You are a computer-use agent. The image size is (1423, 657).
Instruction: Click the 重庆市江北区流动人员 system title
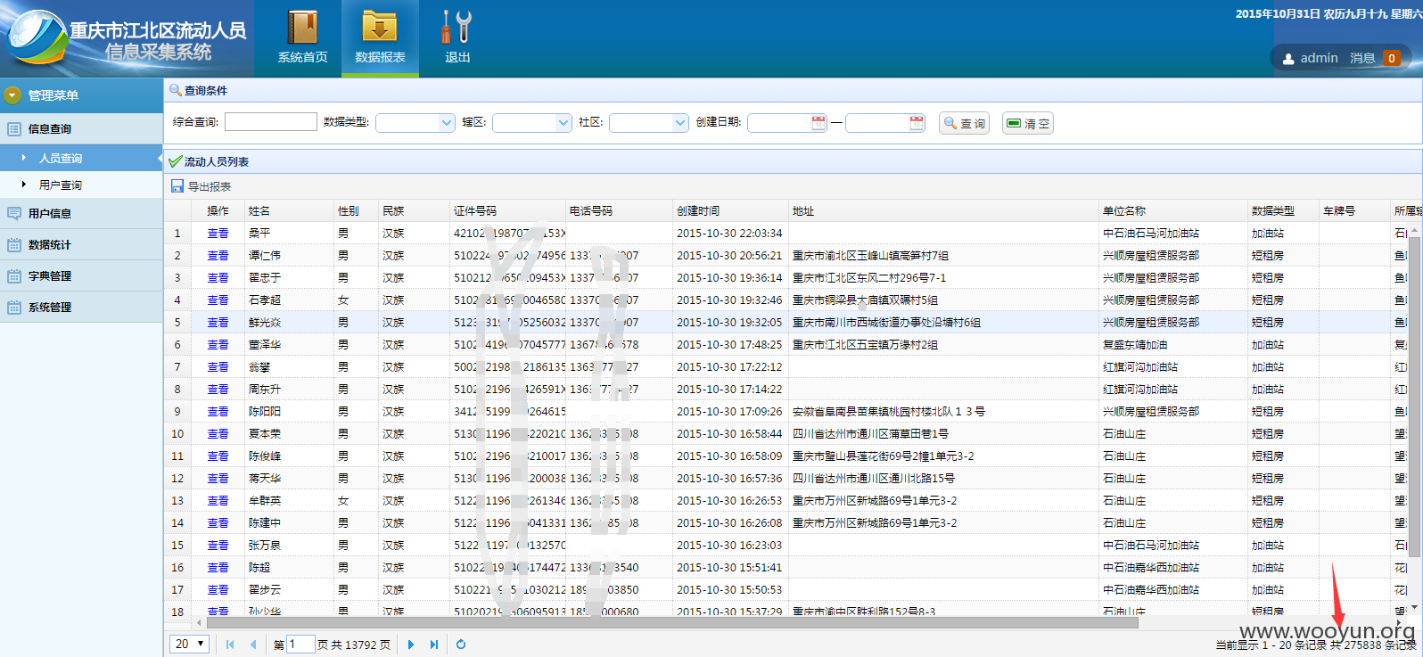coord(158,30)
